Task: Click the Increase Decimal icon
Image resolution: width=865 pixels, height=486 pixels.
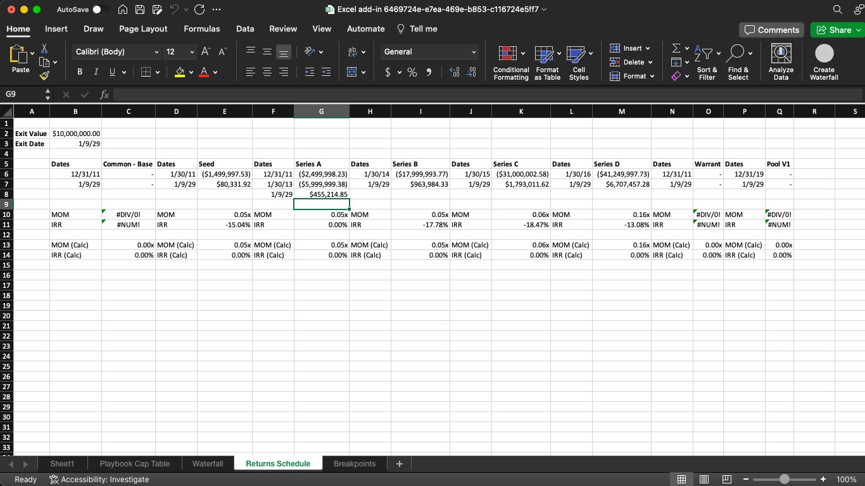Action: (x=454, y=72)
